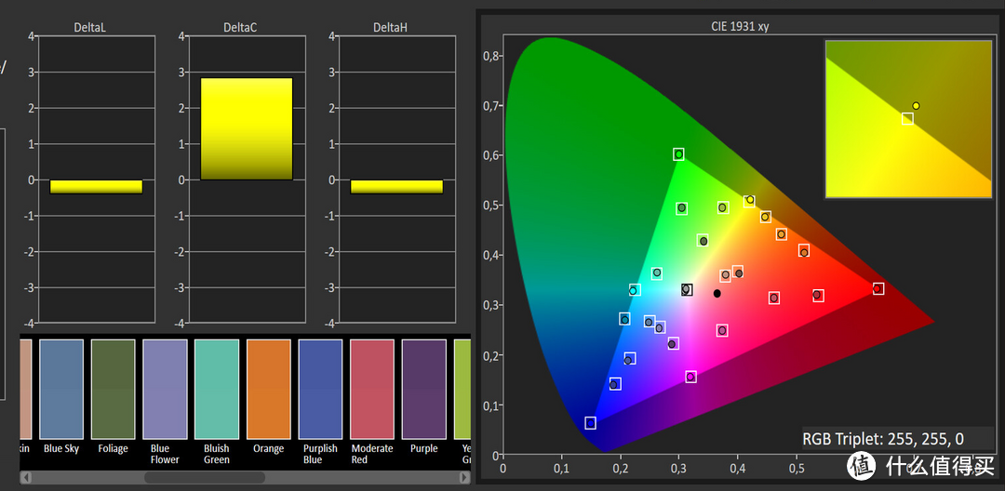1005x491 pixels.
Task: Click the swatch strip's right scroll arrow
Action: click(464, 478)
